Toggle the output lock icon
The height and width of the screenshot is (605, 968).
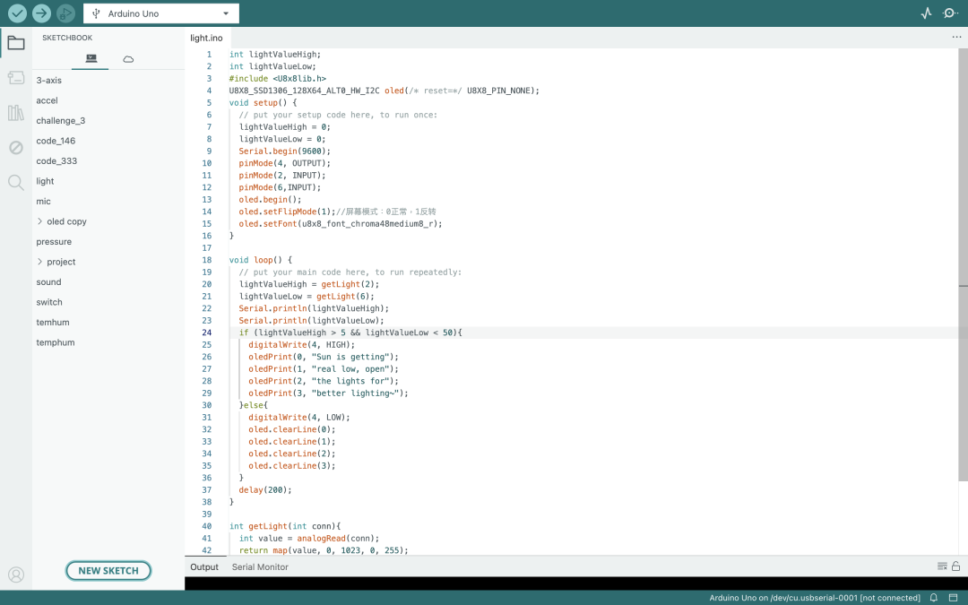tap(955, 566)
